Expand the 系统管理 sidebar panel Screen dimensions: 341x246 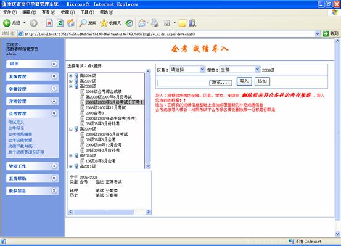click(x=54, y=76)
